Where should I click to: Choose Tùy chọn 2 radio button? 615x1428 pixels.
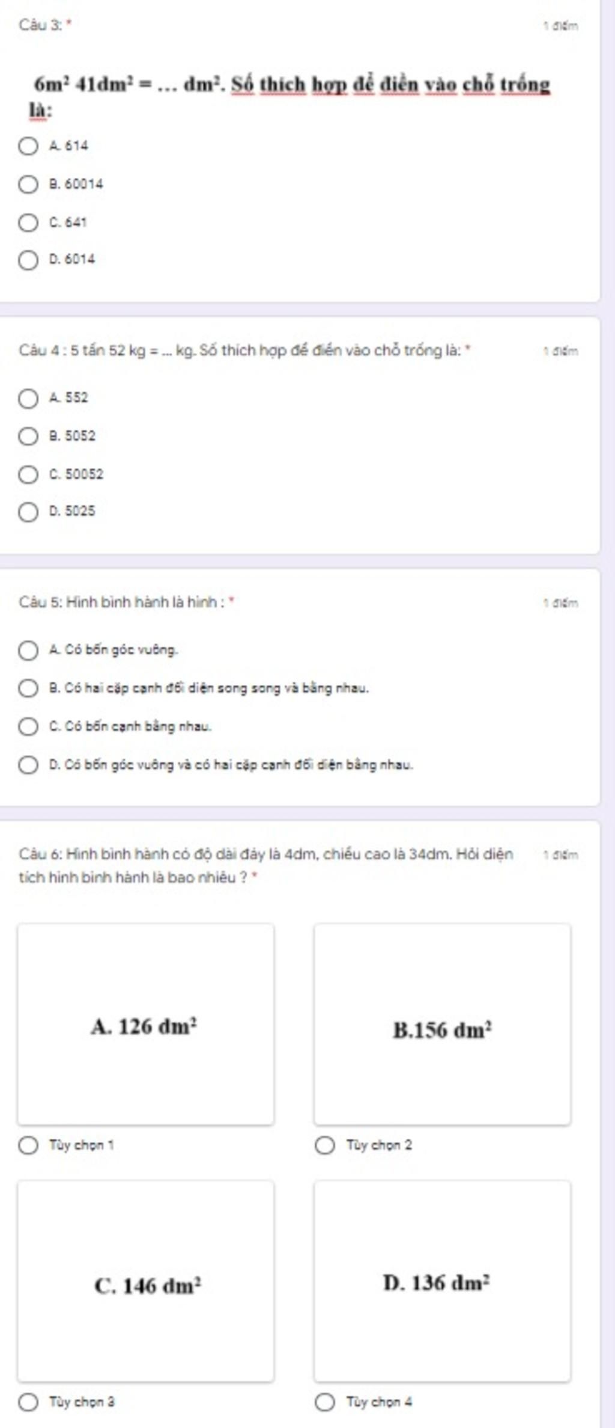coord(324,1145)
